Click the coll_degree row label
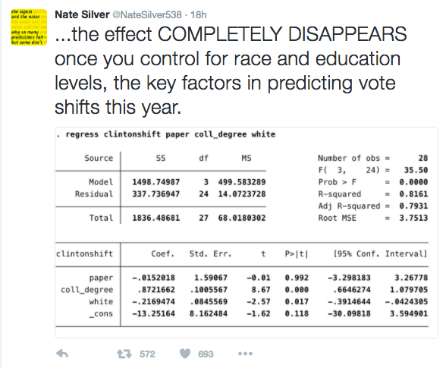This screenshot has width=446, height=368. 87,290
